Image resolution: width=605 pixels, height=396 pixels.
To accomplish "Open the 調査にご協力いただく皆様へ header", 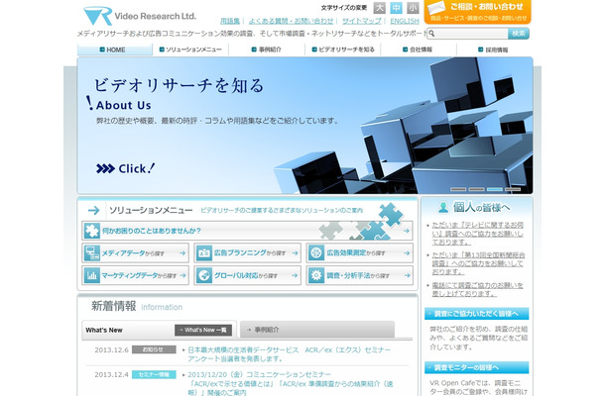I will tap(476, 314).
